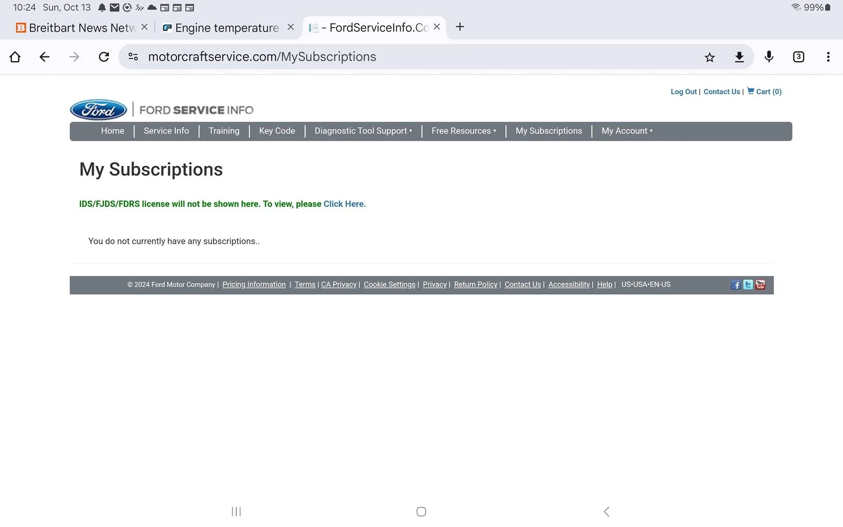Open the Help footer link

coord(605,285)
